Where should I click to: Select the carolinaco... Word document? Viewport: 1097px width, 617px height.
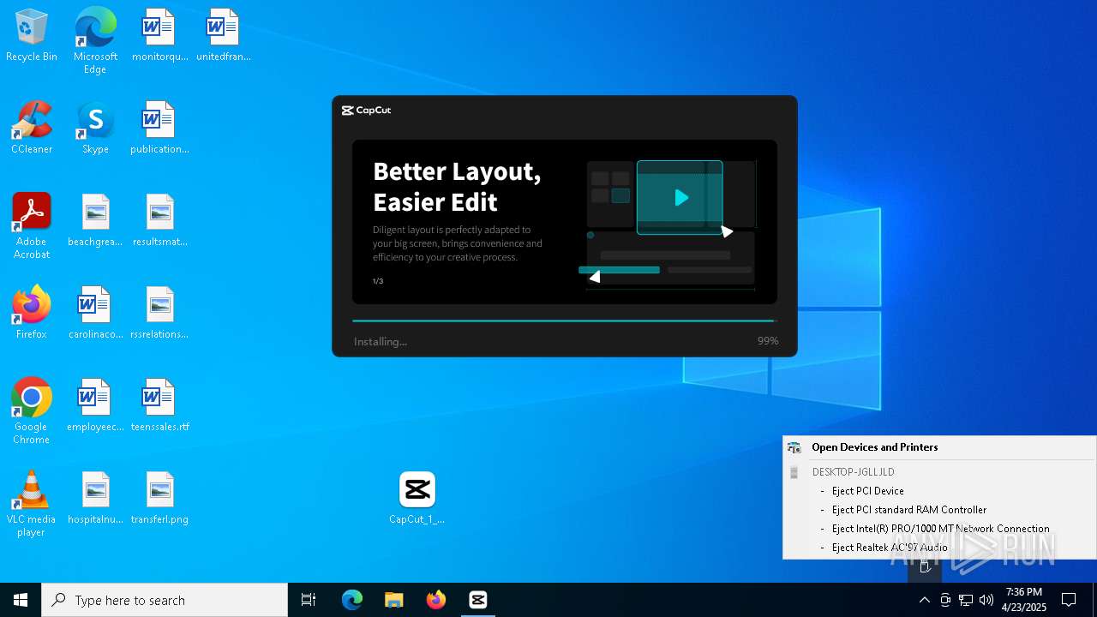click(95, 314)
